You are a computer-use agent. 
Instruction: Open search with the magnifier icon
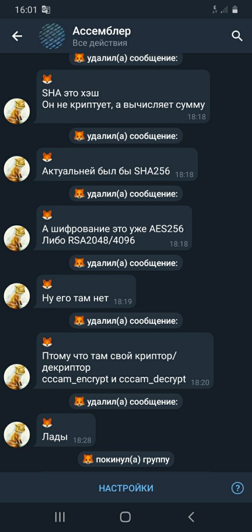pyautogui.click(x=237, y=36)
